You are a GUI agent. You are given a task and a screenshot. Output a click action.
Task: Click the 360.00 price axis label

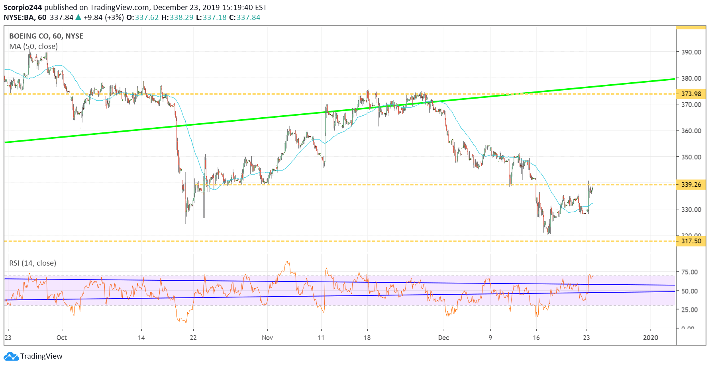[x=691, y=131]
